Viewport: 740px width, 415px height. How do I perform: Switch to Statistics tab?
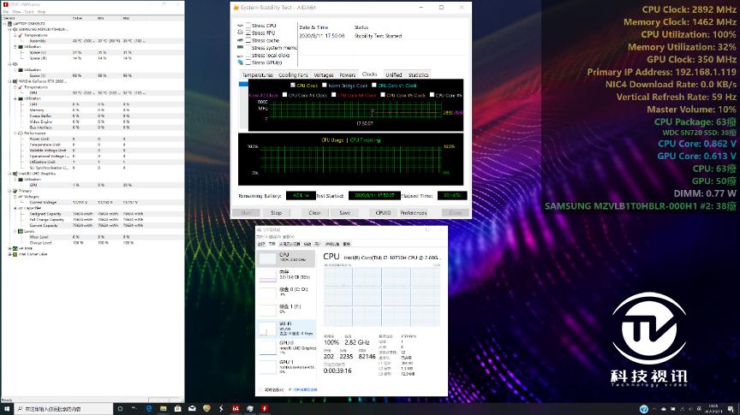418,75
